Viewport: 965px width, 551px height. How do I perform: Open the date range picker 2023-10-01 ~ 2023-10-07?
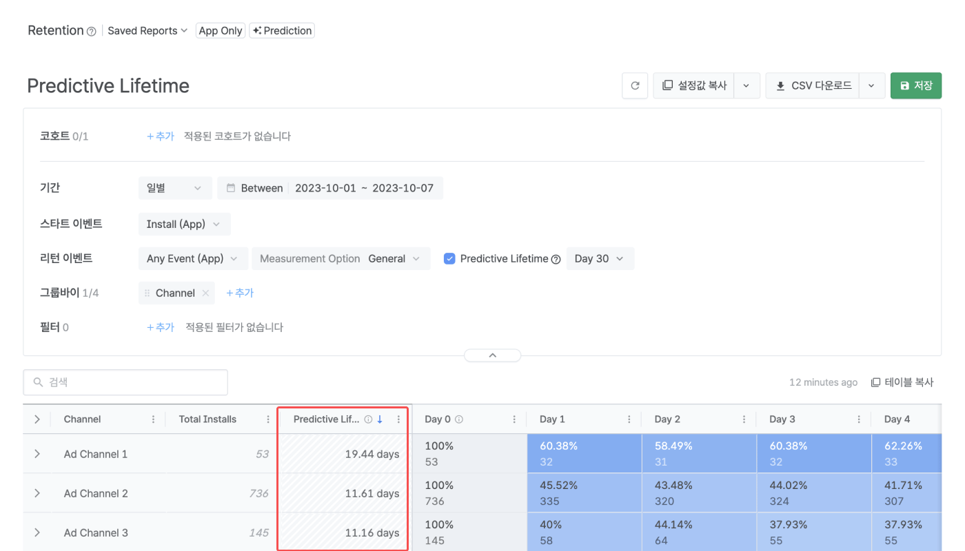330,188
